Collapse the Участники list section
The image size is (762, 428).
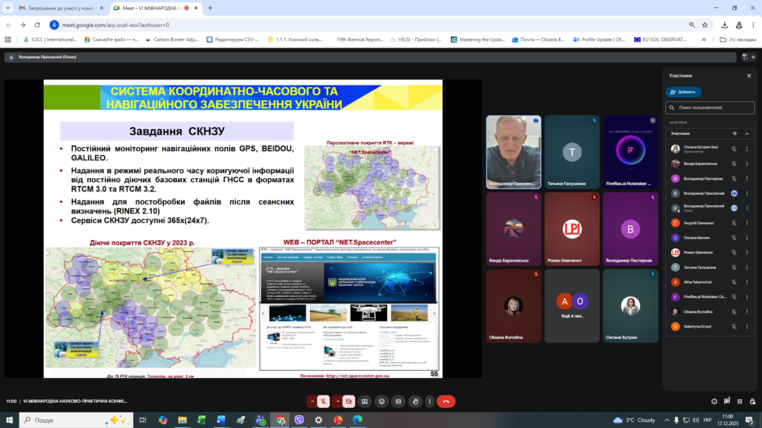pyautogui.click(x=746, y=134)
